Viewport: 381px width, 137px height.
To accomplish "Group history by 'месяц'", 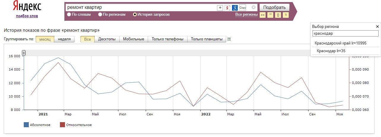I will pos(45,39).
